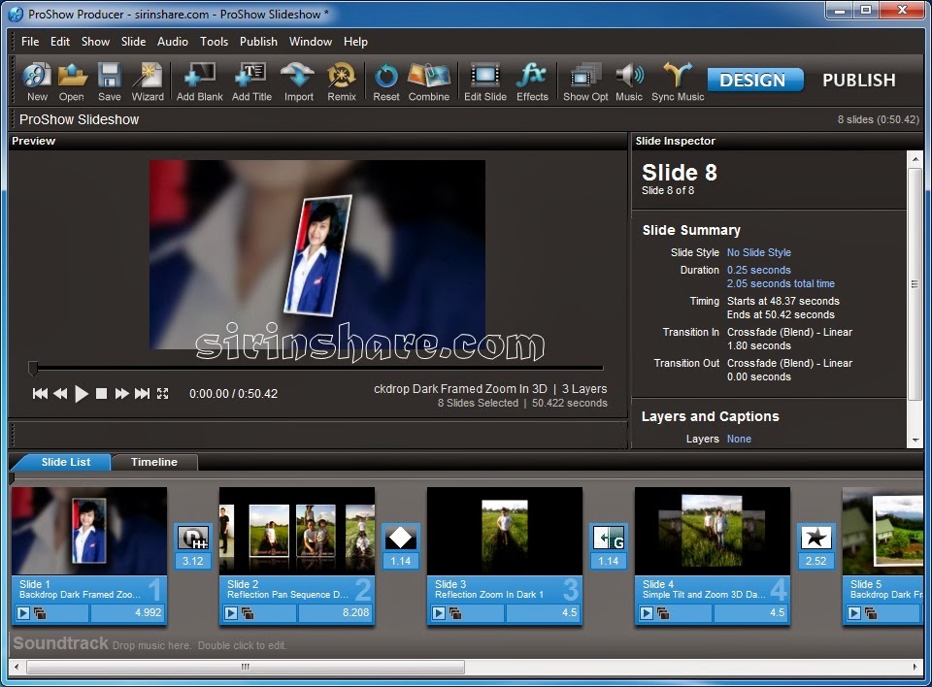932x687 pixels.
Task: Skip to end of preview
Action: pyautogui.click(x=142, y=393)
